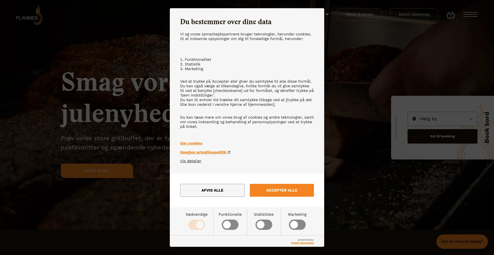The width and height of the screenshot is (494, 255).
Task: Click the dropdown arrow left of Menu & priser
Action: [x=327, y=14]
